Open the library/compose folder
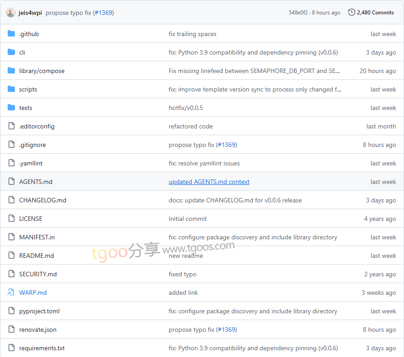Viewport: 404px width, 357px height. coord(41,71)
